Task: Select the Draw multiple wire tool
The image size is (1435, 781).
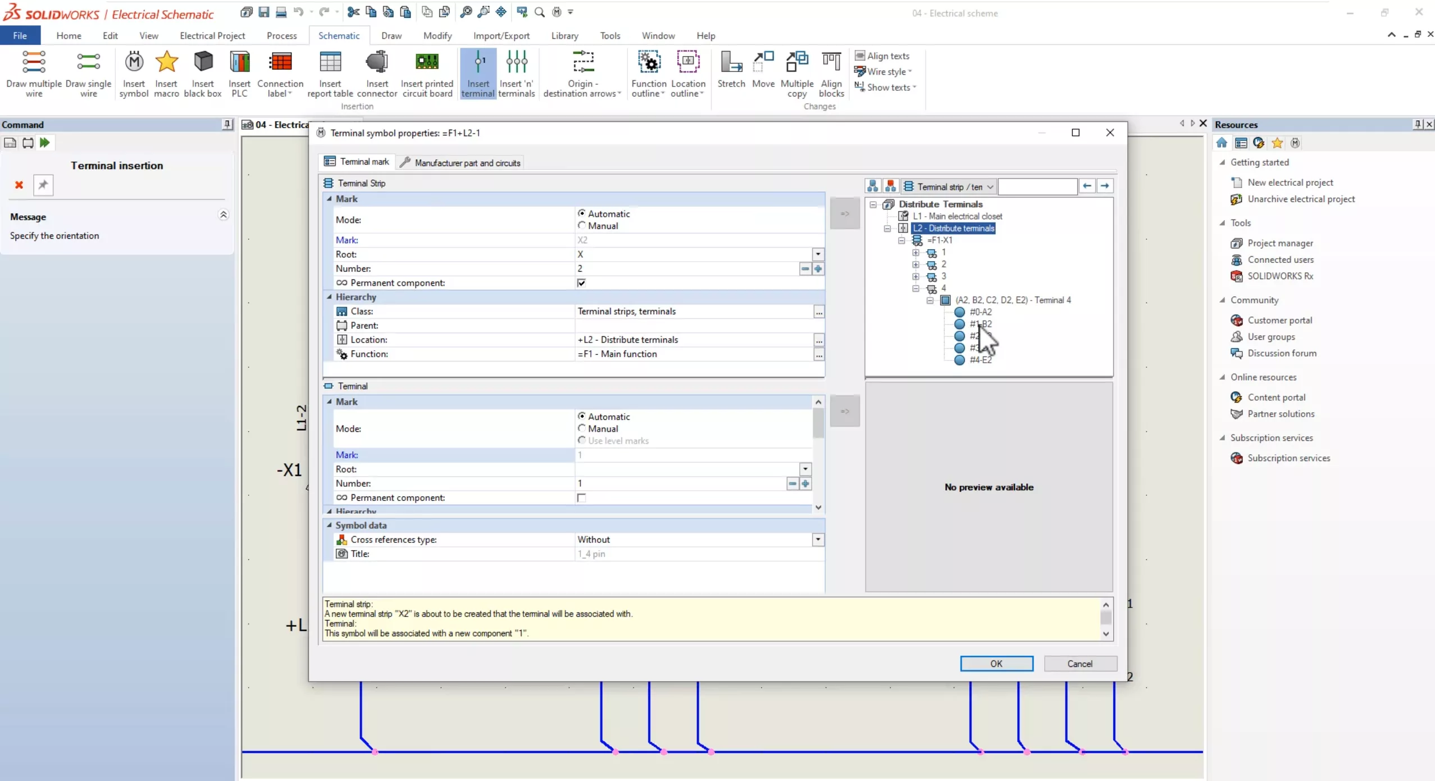Action: coord(34,72)
